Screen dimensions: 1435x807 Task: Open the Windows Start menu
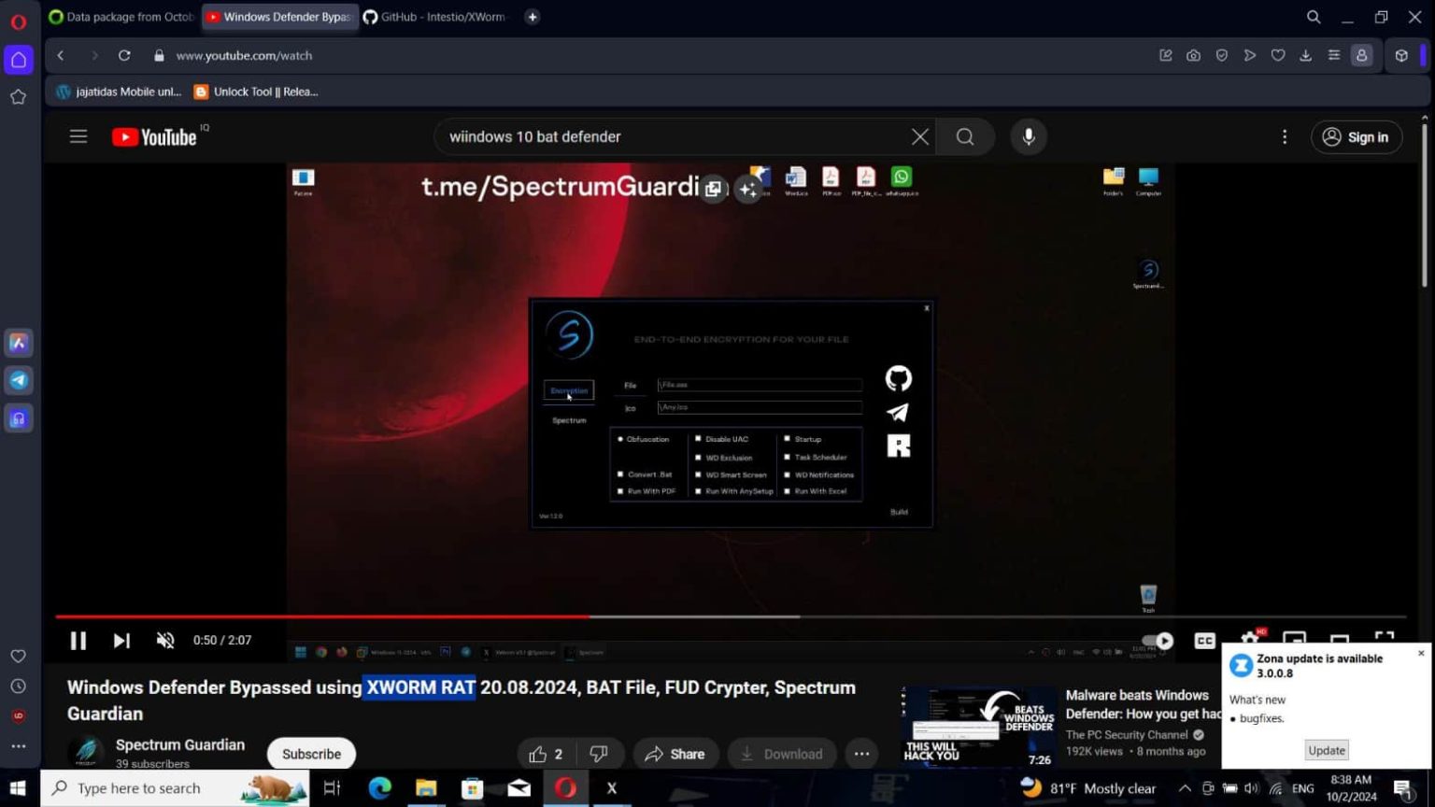tap(18, 788)
